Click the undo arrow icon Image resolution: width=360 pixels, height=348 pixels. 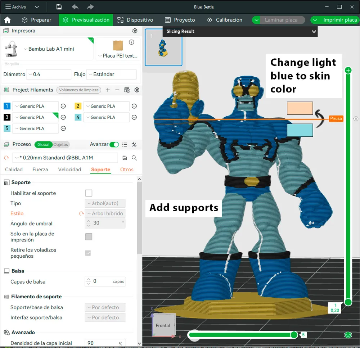75,7
